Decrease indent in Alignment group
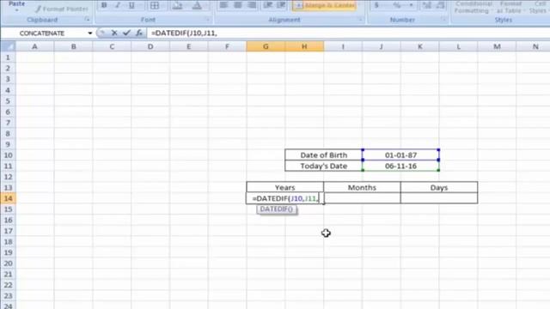This screenshot has height=309, width=550. [268, 5]
